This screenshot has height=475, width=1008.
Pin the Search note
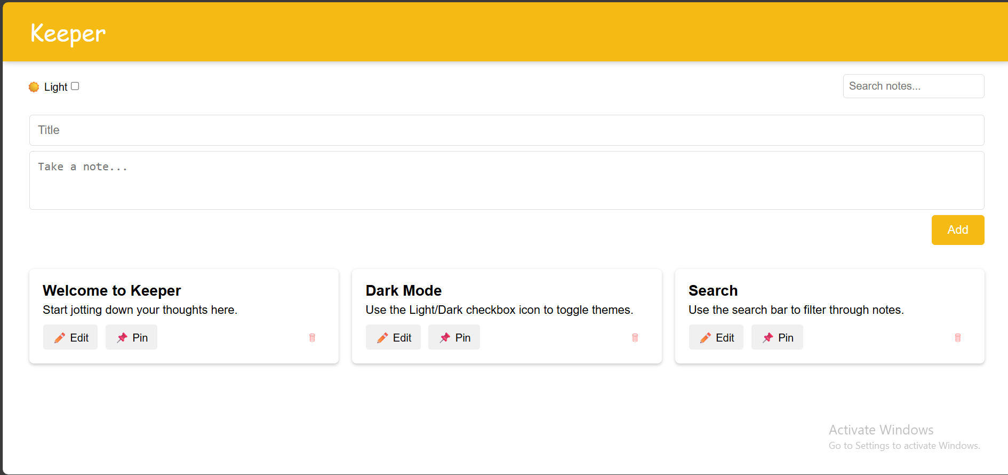point(777,337)
